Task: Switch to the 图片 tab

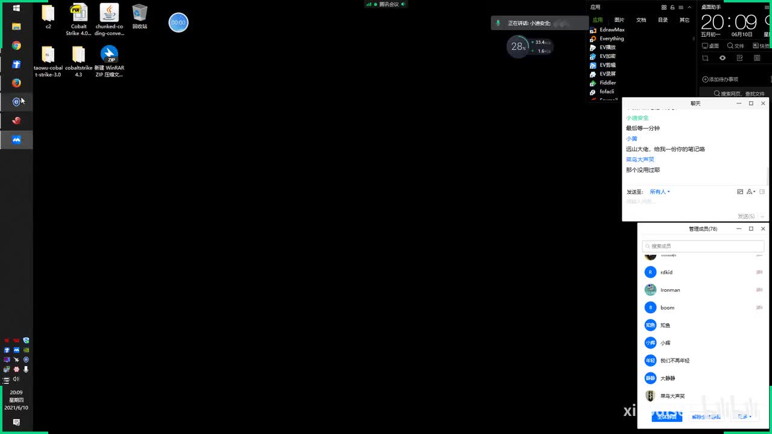Action: tap(619, 20)
